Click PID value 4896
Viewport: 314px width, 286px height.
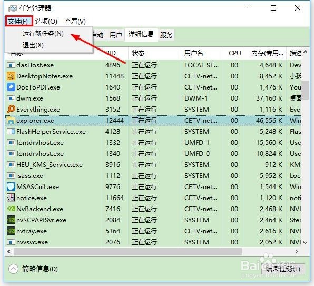coord(113,65)
